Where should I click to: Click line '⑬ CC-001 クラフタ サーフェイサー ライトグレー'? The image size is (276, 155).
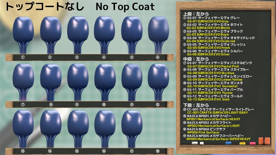pyautogui.click(x=218, y=109)
